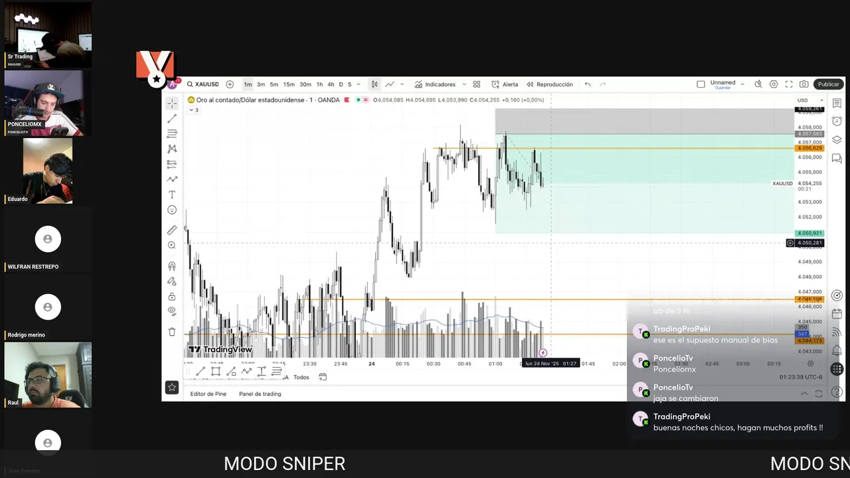This screenshot has height=478, width=850.
Task: Click the redo arrow
Action: click(x=603, y=84)
